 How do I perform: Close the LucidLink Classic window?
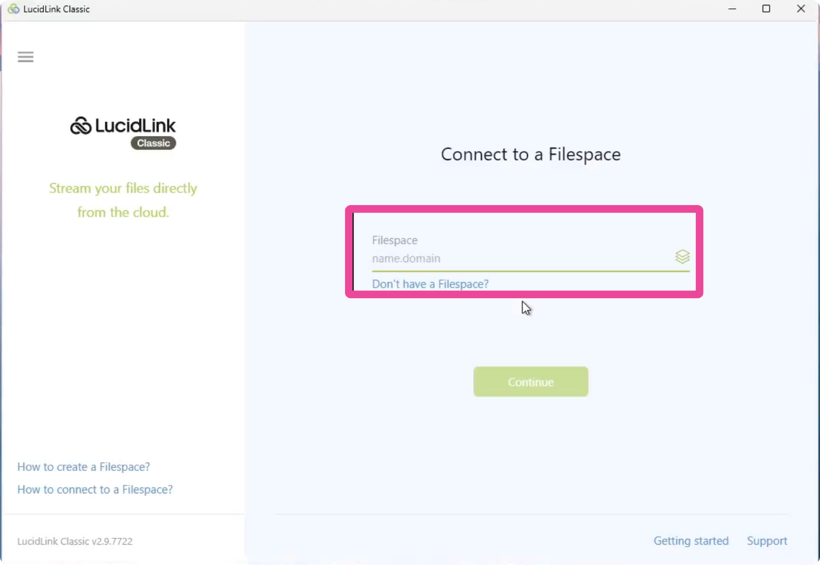click(801, 9)
